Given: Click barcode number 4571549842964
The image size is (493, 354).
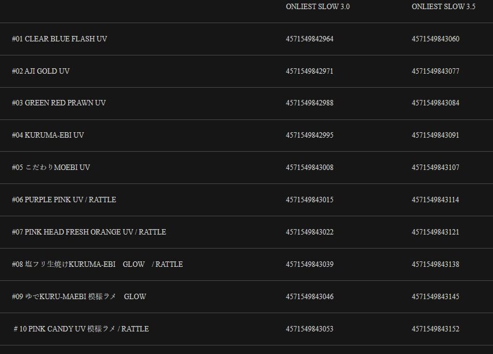Looking at the screenshot, I should [x=310, y=39].
